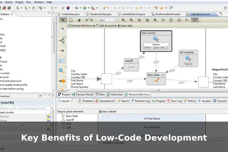
Task: Open the Search menu
Action: (x=9, y=2)
